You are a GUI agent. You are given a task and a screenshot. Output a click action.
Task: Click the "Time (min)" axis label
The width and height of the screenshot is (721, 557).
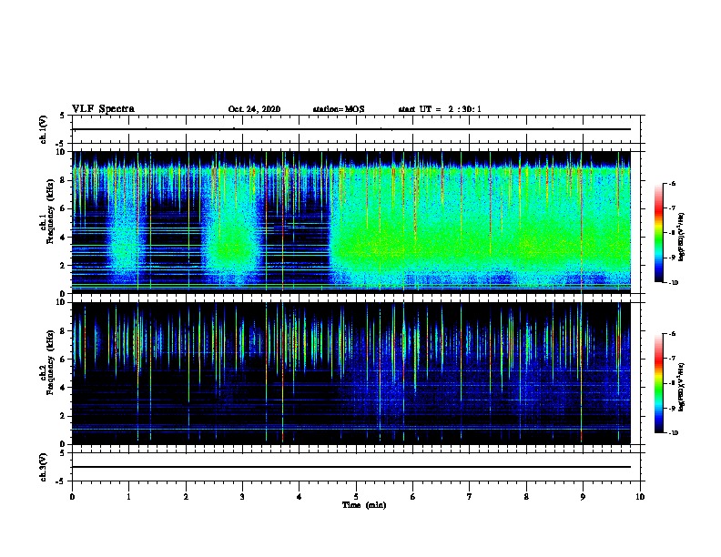coord(364,505)
